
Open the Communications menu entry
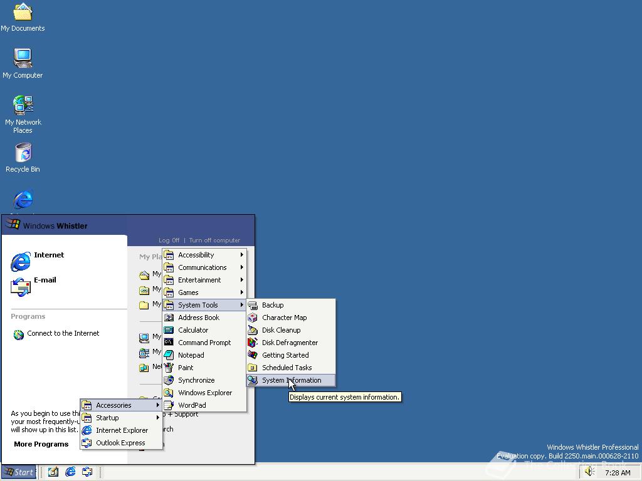pos(205,267)
